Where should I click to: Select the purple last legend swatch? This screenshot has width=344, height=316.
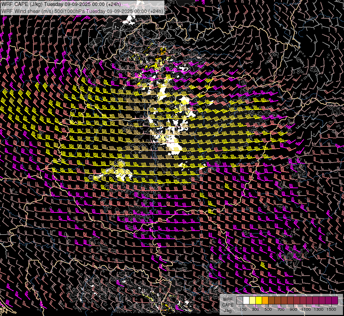coord(335,300)
